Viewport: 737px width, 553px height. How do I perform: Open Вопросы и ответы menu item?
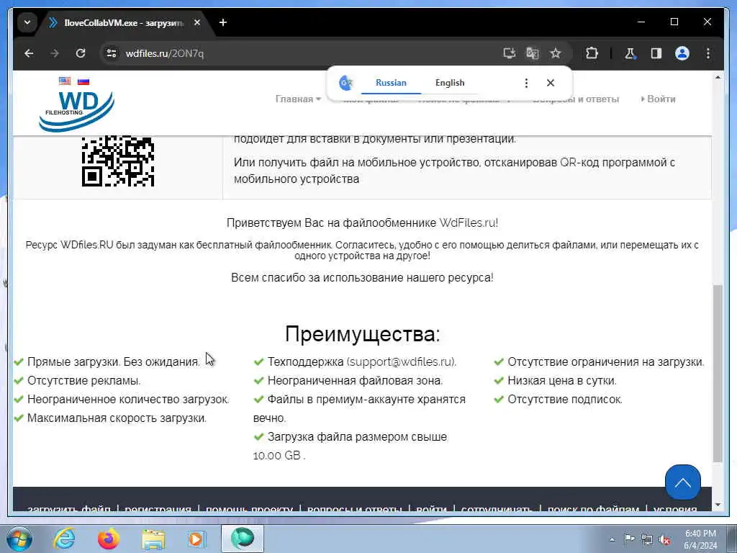[576, 99]
